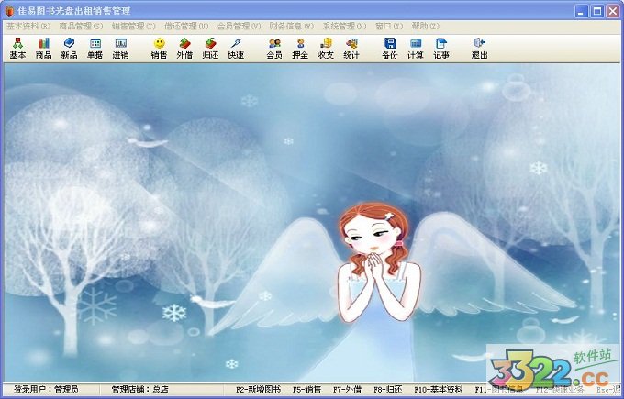The height and width of the screenshot is (399, 624).
Task: Click the F2-新增图书 status bar entry
Action: (258, 389)
